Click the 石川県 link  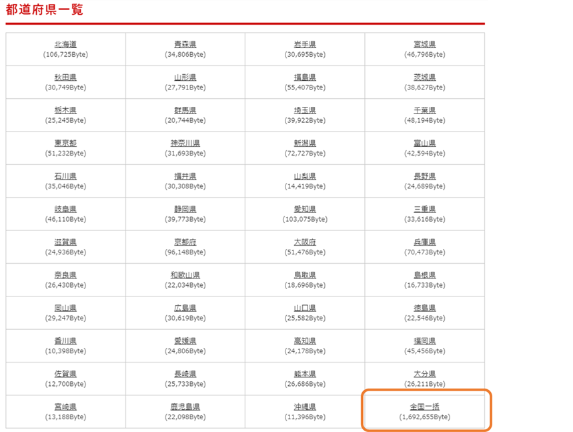point(65,176)
